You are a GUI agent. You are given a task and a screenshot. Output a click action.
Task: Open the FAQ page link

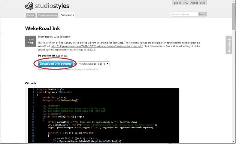[186, 3]
